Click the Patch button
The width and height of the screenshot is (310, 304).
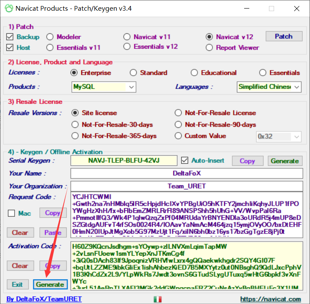pos(284,36)
